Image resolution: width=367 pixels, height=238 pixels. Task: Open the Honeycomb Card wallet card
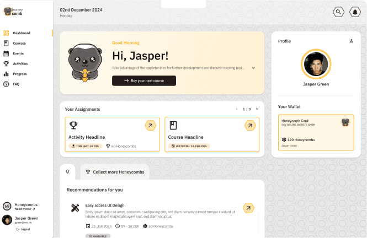[x=316, y=132]
